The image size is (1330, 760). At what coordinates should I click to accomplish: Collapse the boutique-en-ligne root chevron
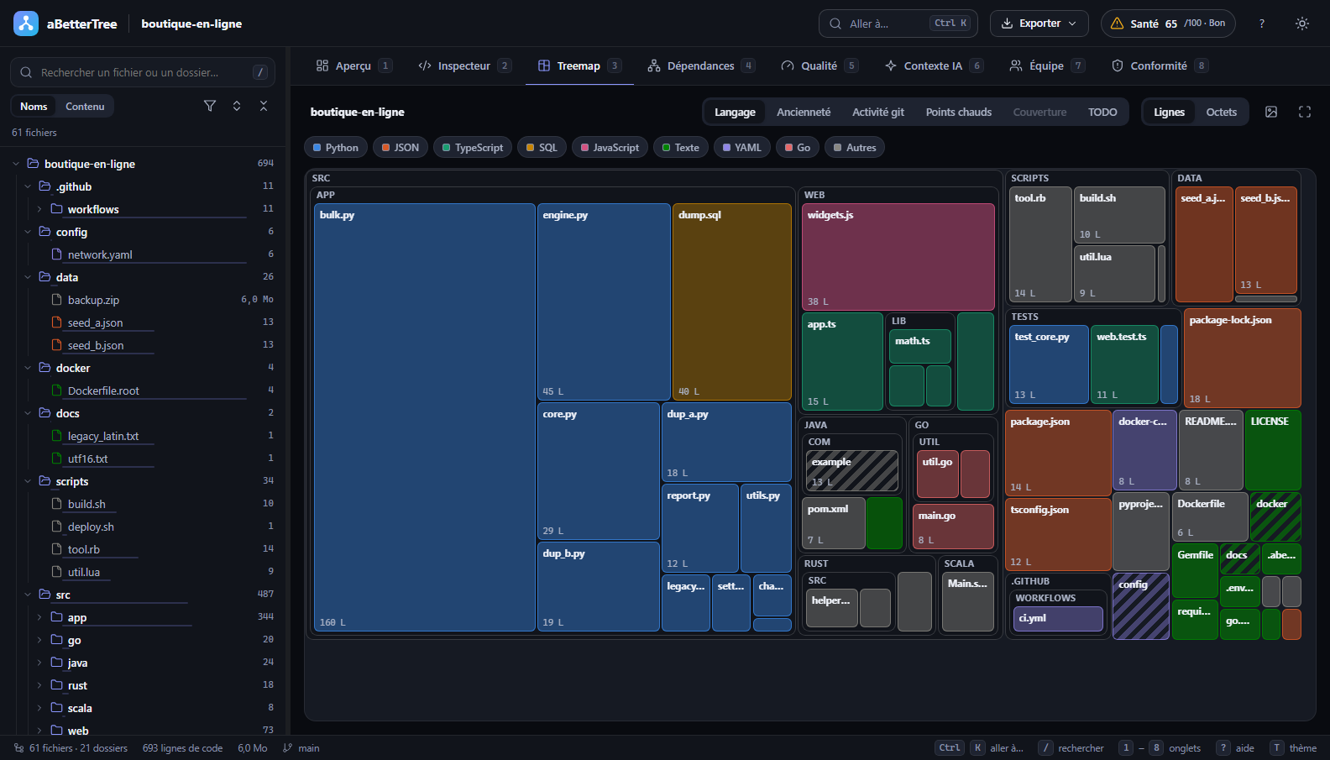[16, 164]
